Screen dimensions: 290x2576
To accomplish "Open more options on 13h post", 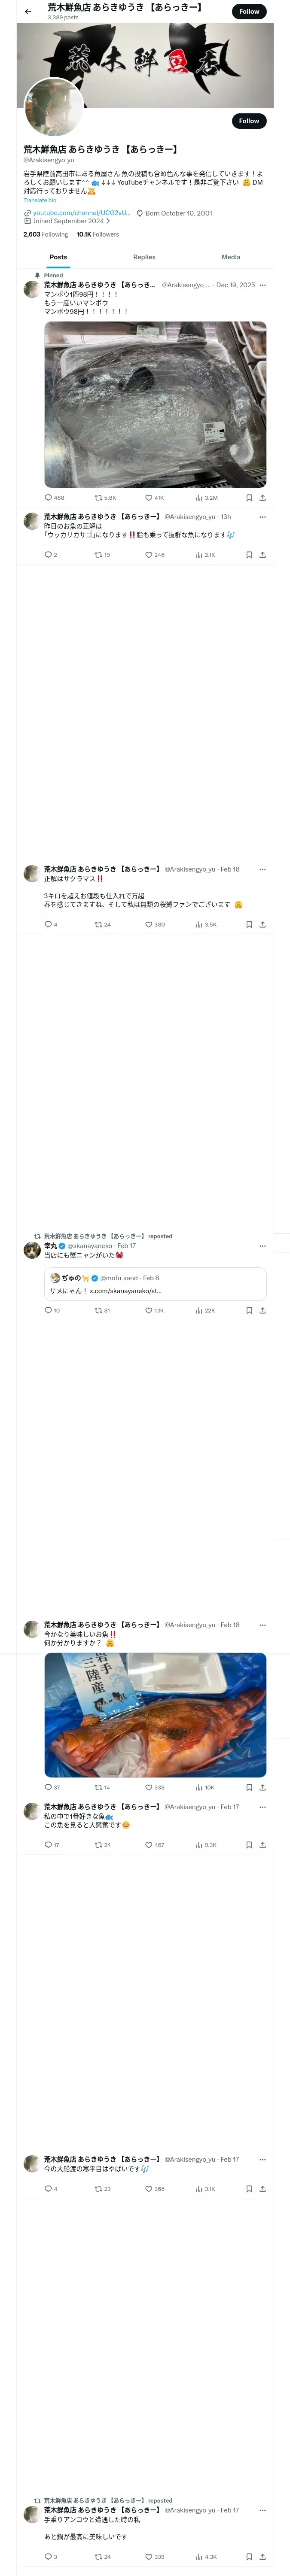I will (x=262, y=517).
